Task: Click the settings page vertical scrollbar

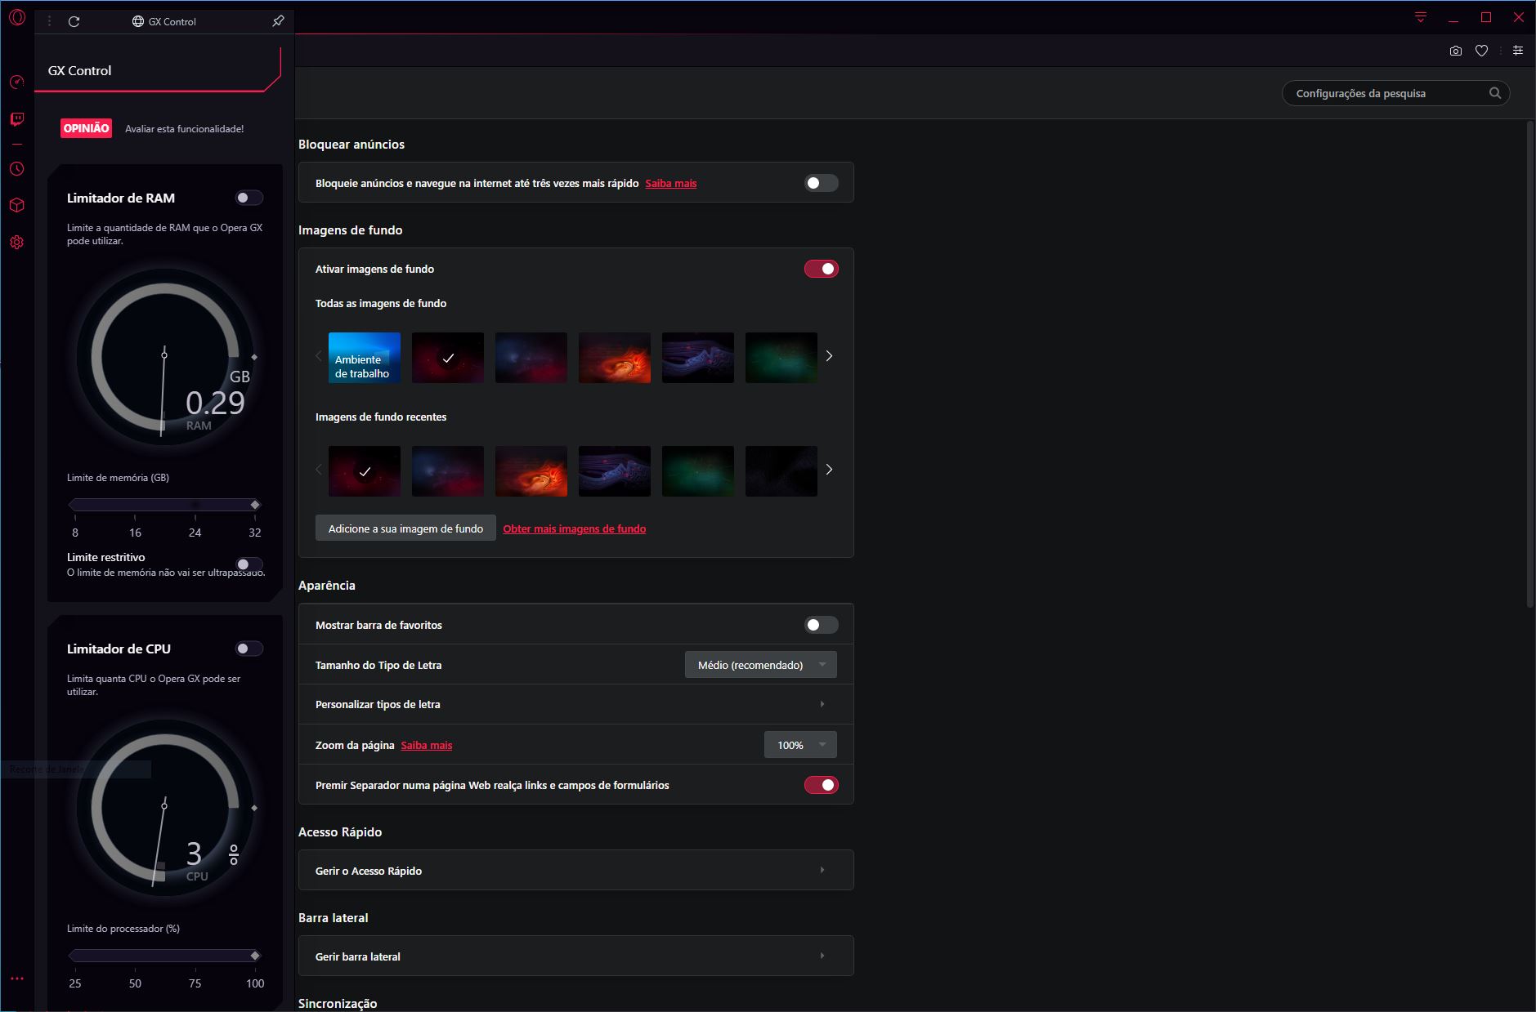Action: click(x=1530, y=364)
